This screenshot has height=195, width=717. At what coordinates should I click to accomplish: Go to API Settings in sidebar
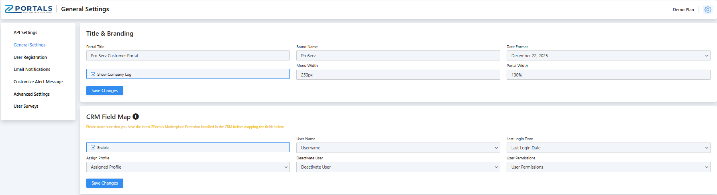tap(25, 32)
